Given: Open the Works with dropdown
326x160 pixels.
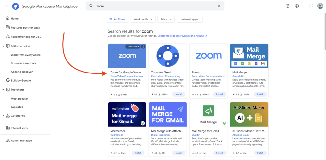Looking at the screenshot, I should 143,19.
